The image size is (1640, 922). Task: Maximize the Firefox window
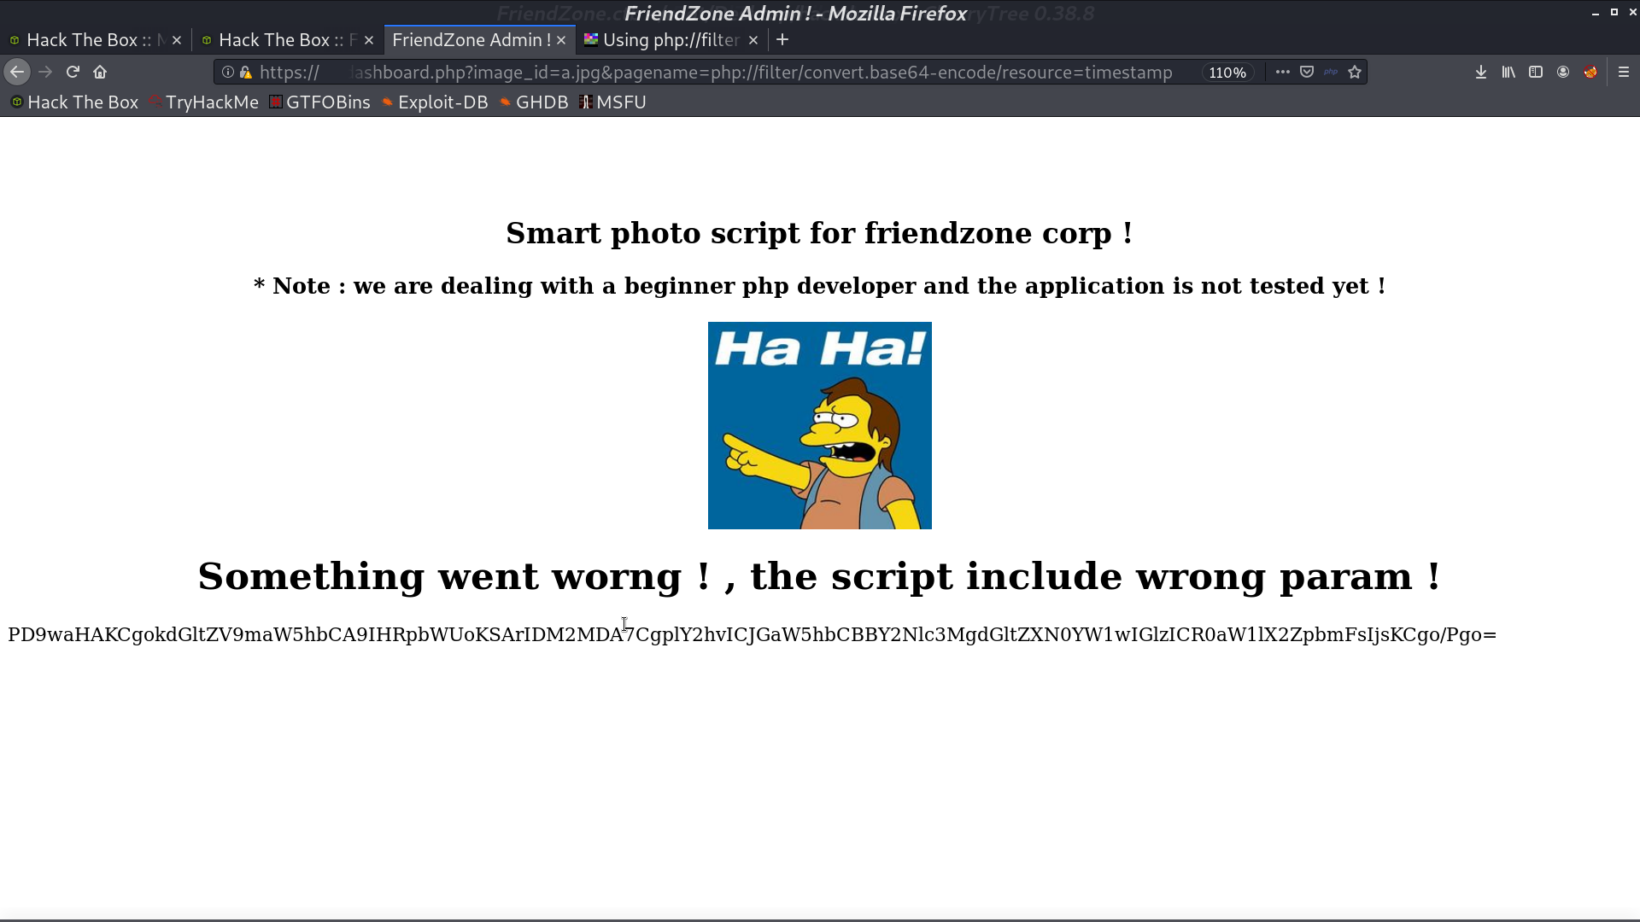point(1614,13)
